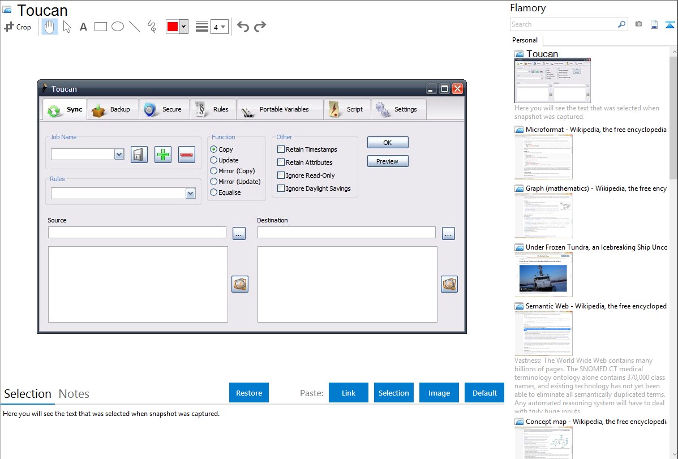Select the Crop tool

click(18, 27)
